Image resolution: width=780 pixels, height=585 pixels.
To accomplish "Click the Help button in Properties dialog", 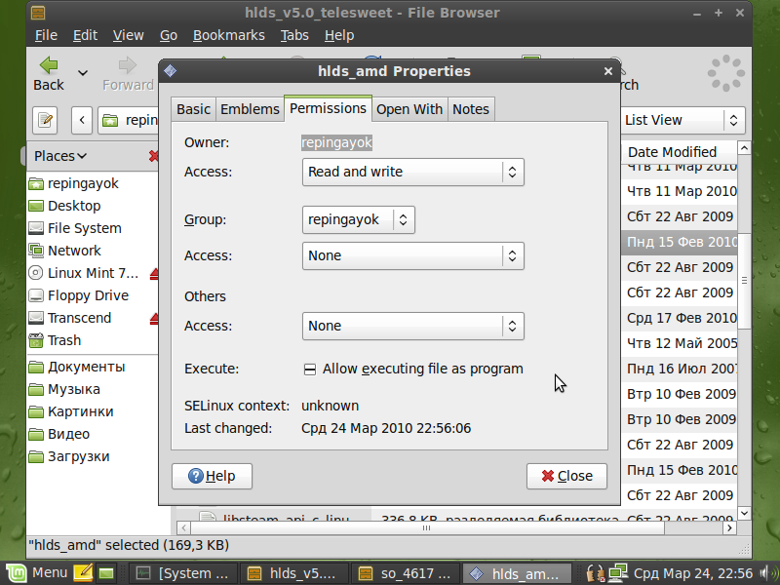I will (212, 476).
